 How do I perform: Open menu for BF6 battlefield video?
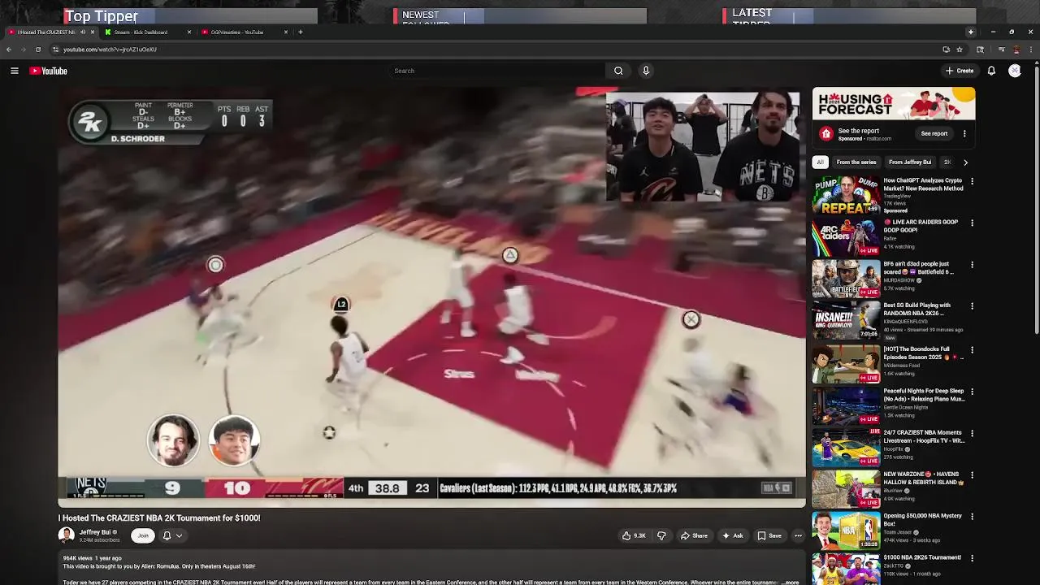coord(972,264)
